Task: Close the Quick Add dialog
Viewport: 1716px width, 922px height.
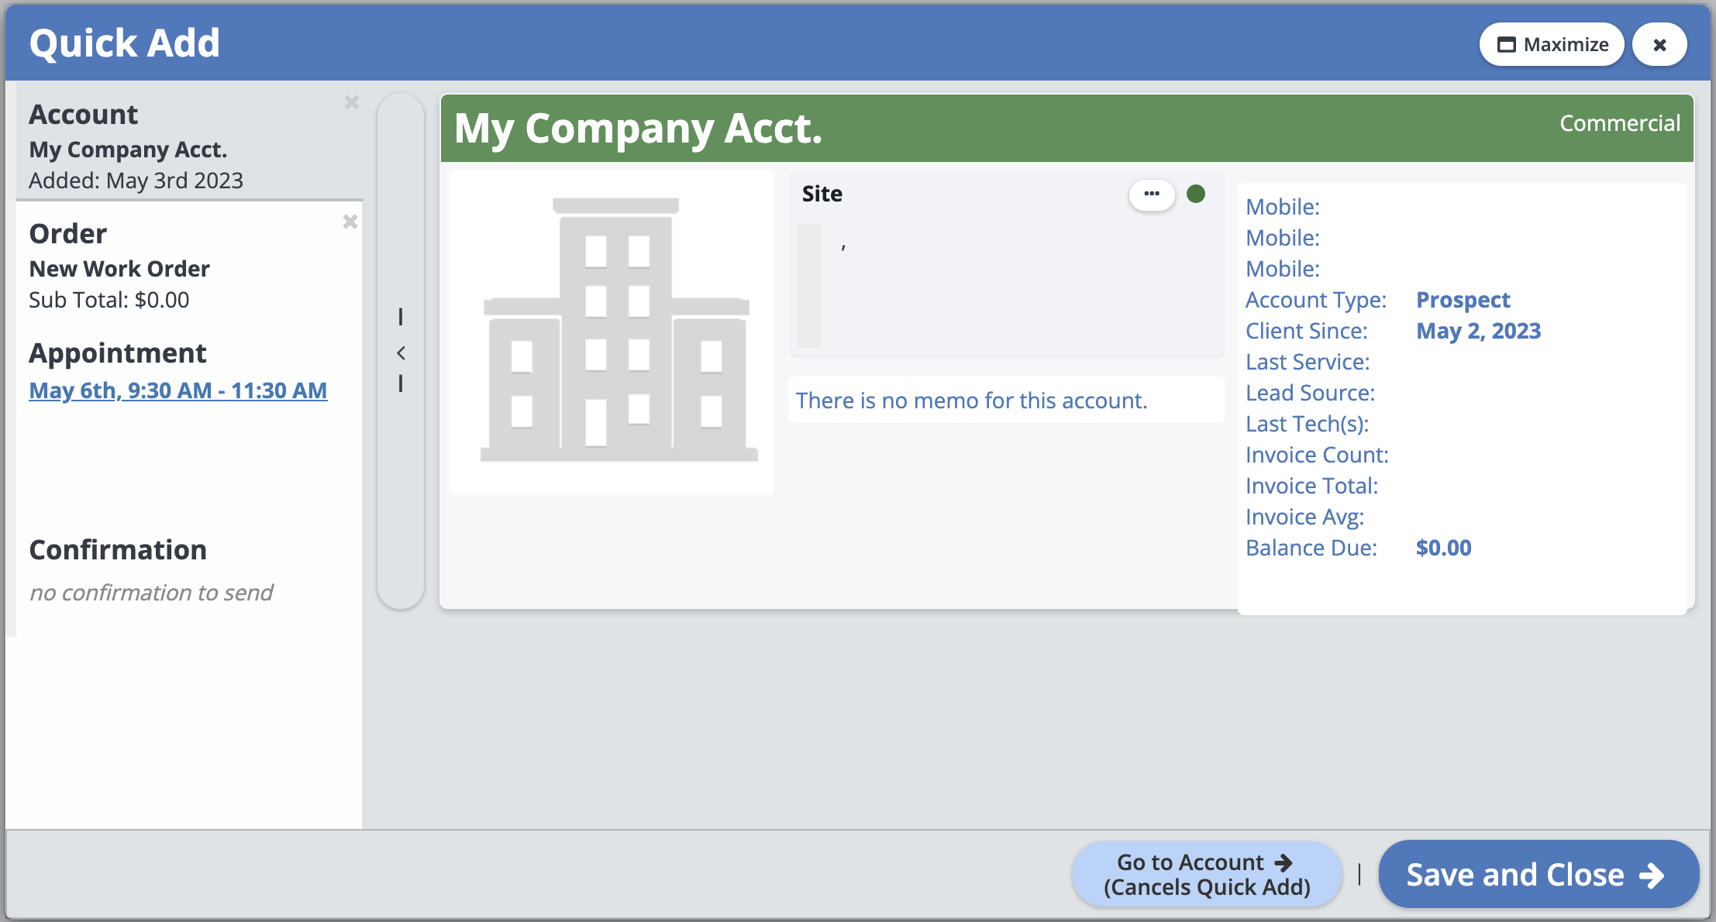Action: [1659, 44]
